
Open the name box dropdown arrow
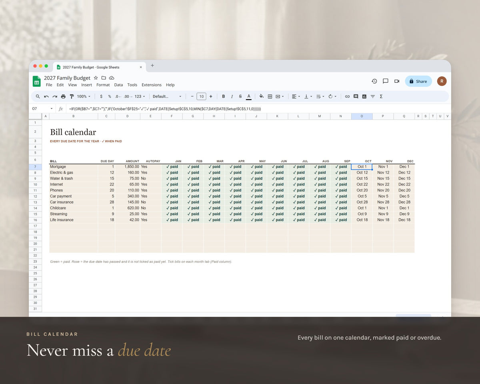[x=51, y=109]
